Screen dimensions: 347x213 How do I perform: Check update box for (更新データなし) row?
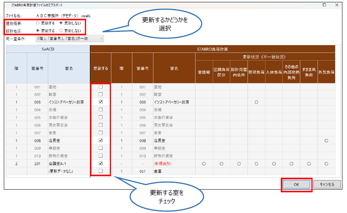click(101, 171)
